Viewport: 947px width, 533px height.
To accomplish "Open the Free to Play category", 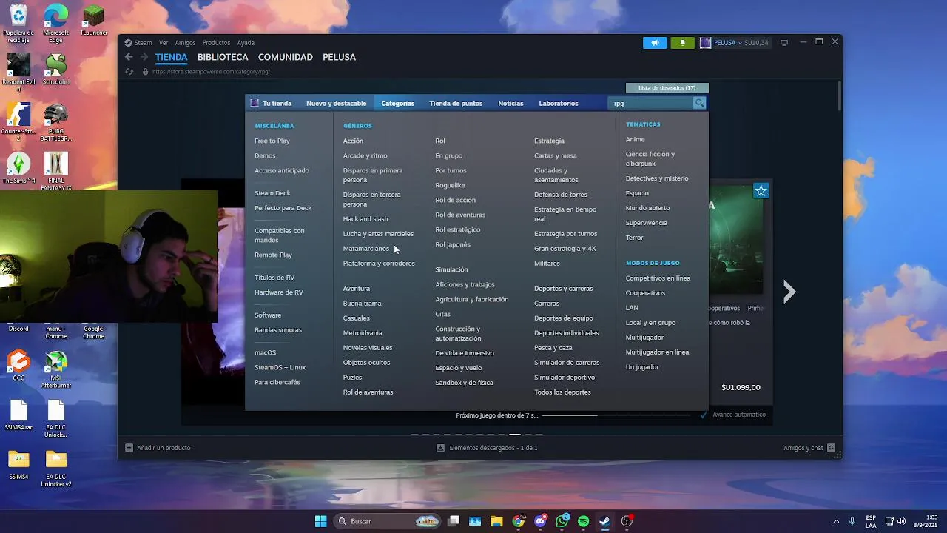I will click(x=272, y=141).
